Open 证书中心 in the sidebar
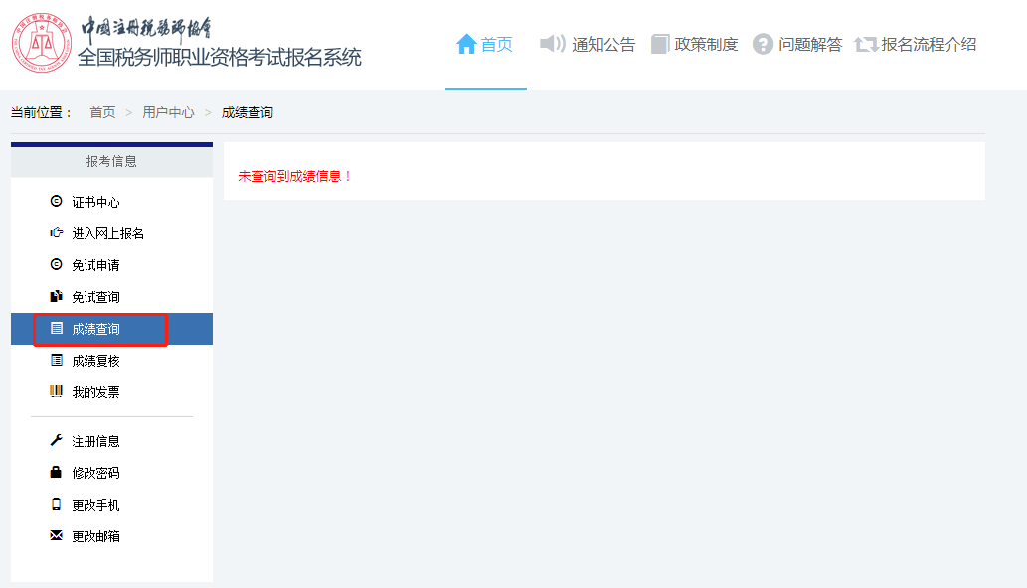Screen dimensions: 1027x588 coord(95,202)
